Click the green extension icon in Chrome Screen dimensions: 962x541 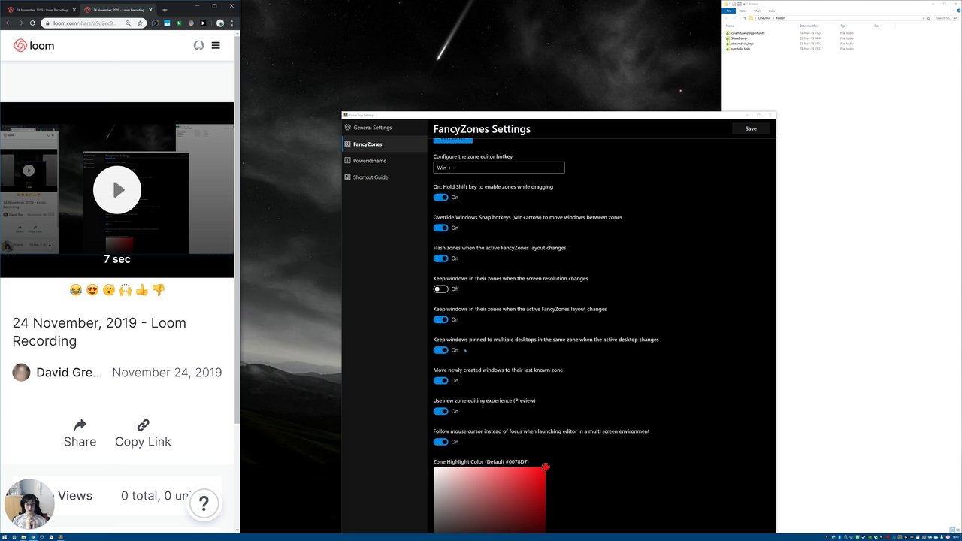click(180, 23)
